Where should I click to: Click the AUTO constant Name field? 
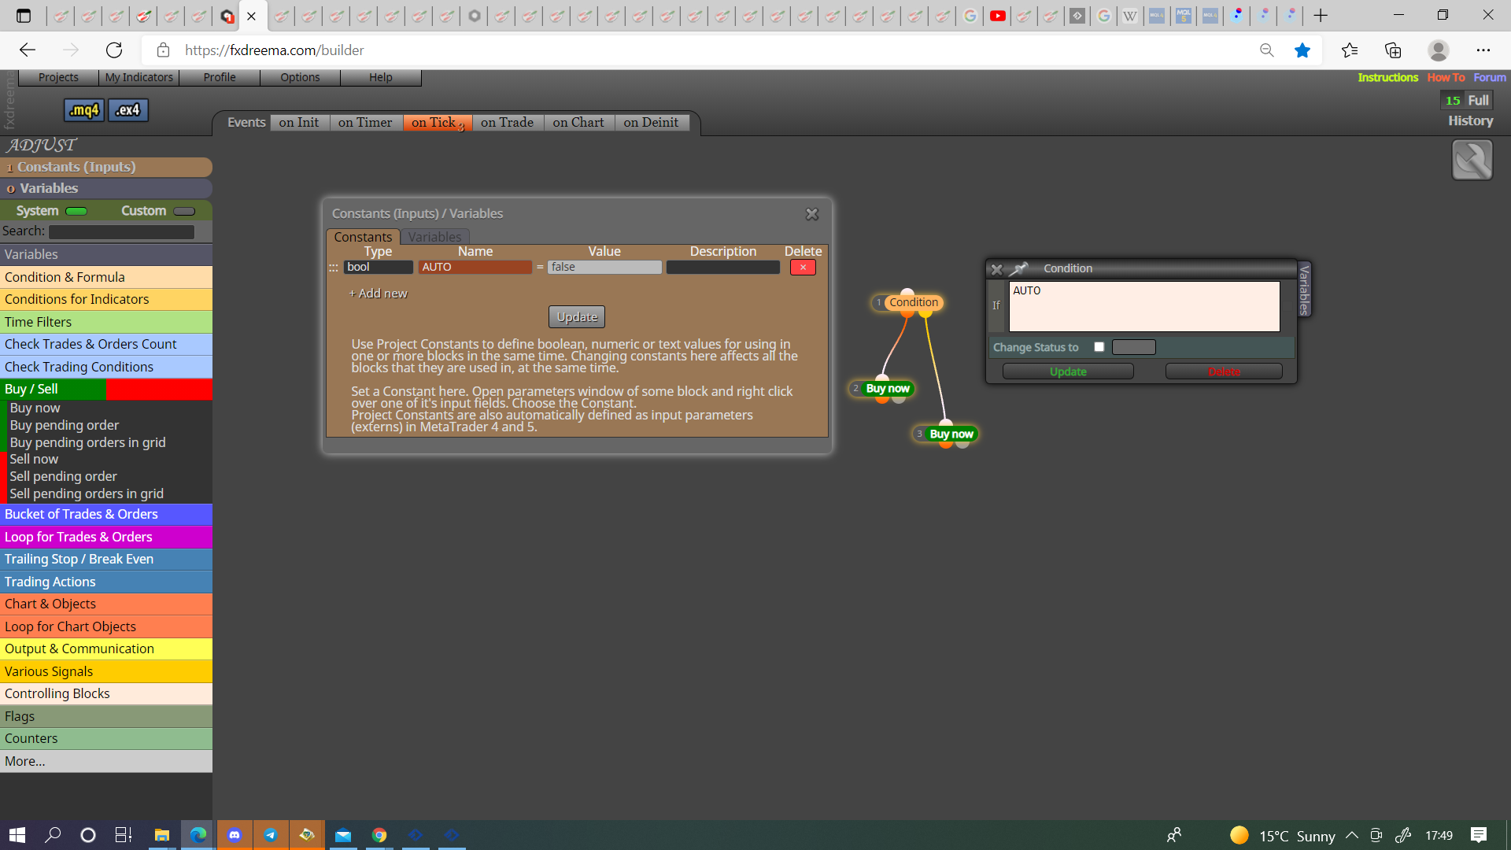pyautogui.click(x=475, y=268)
